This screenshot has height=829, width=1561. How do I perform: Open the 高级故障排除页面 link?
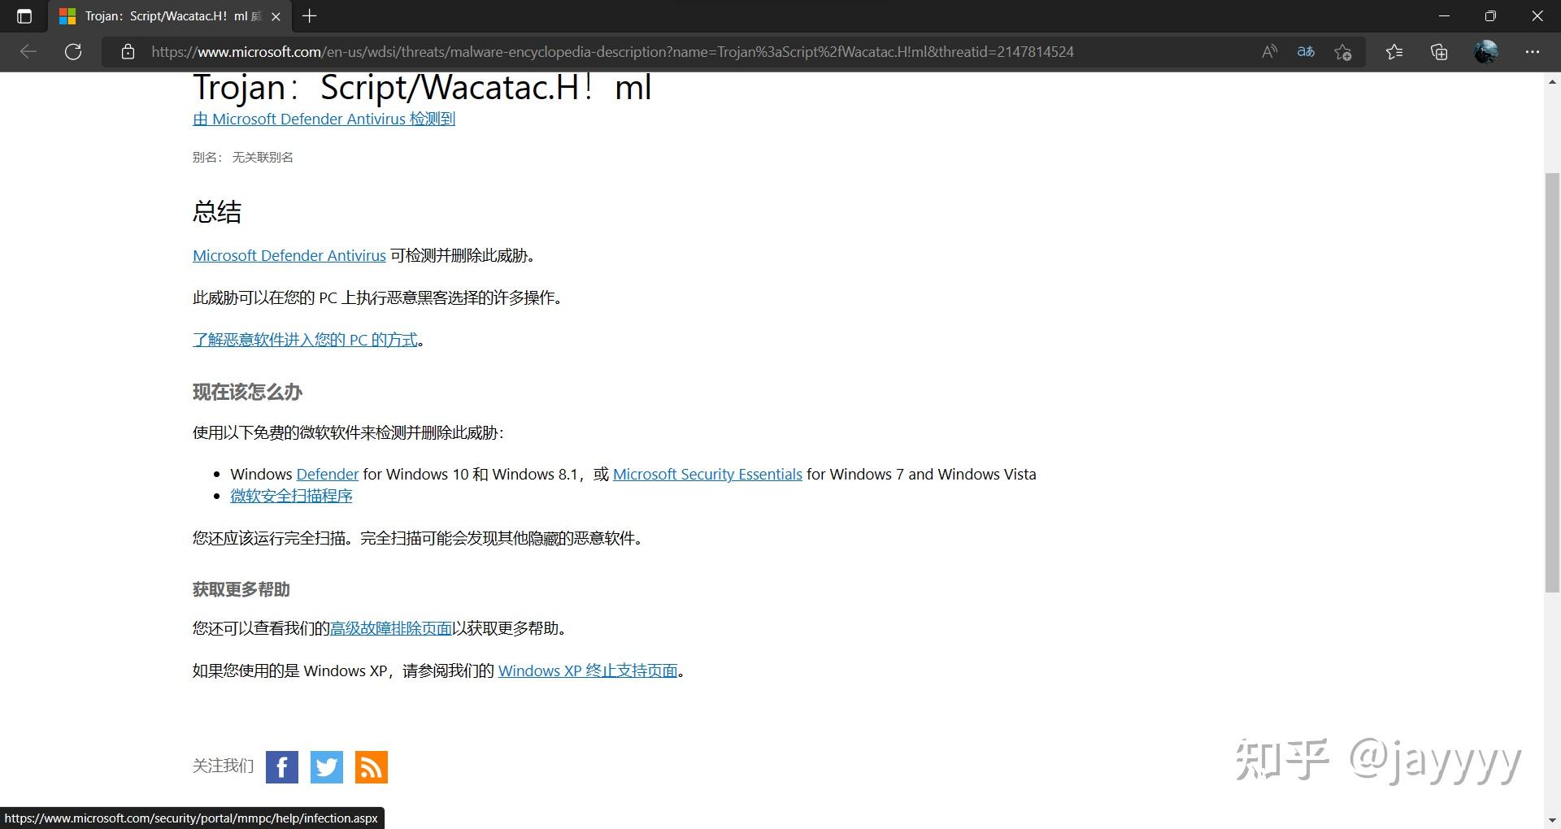point(391,627)
